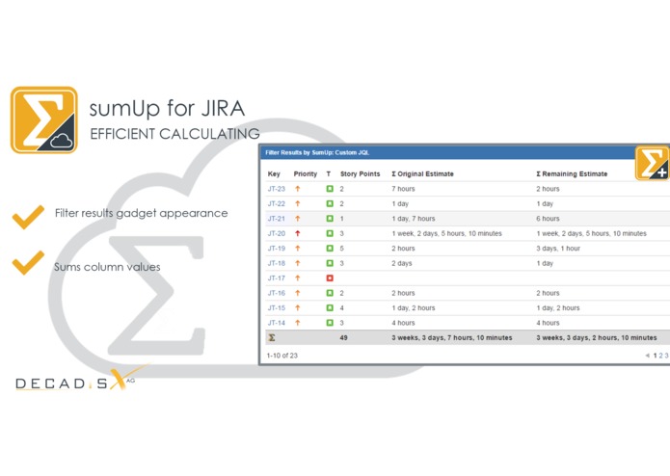Click the previous page arrow in pagination
Screen dimensions: 670x476
(x=648, y=356)
